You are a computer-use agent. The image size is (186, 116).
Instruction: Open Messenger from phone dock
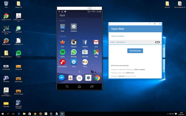coord(62,78)
